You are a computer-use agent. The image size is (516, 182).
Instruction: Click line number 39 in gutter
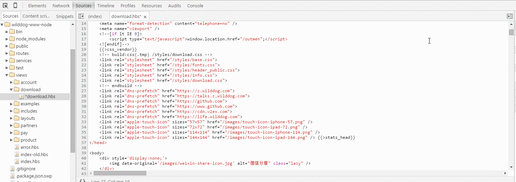[83, 153]
